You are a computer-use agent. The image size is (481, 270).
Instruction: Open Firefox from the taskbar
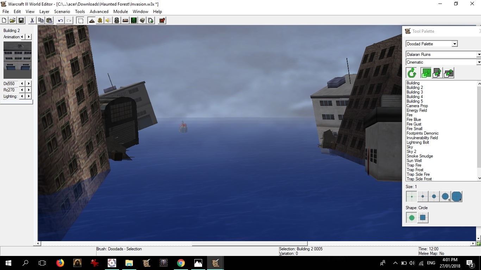point(60,263)
